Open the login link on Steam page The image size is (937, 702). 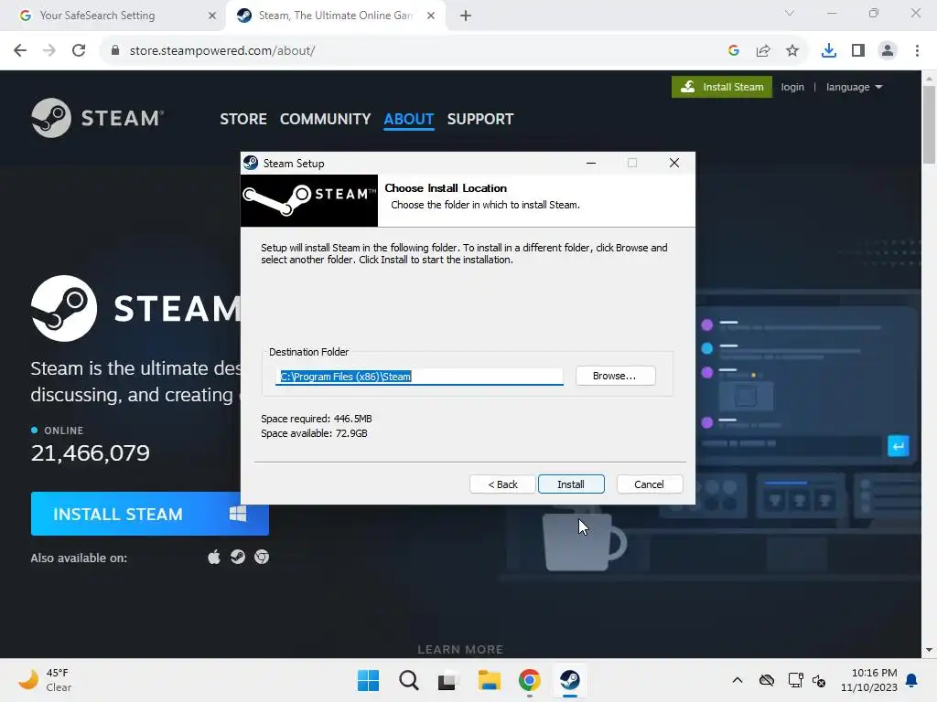792,87
